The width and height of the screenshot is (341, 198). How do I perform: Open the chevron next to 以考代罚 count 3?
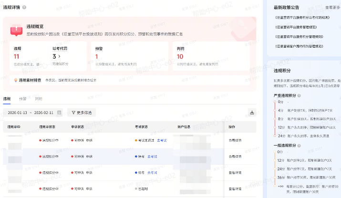[59, 56]
